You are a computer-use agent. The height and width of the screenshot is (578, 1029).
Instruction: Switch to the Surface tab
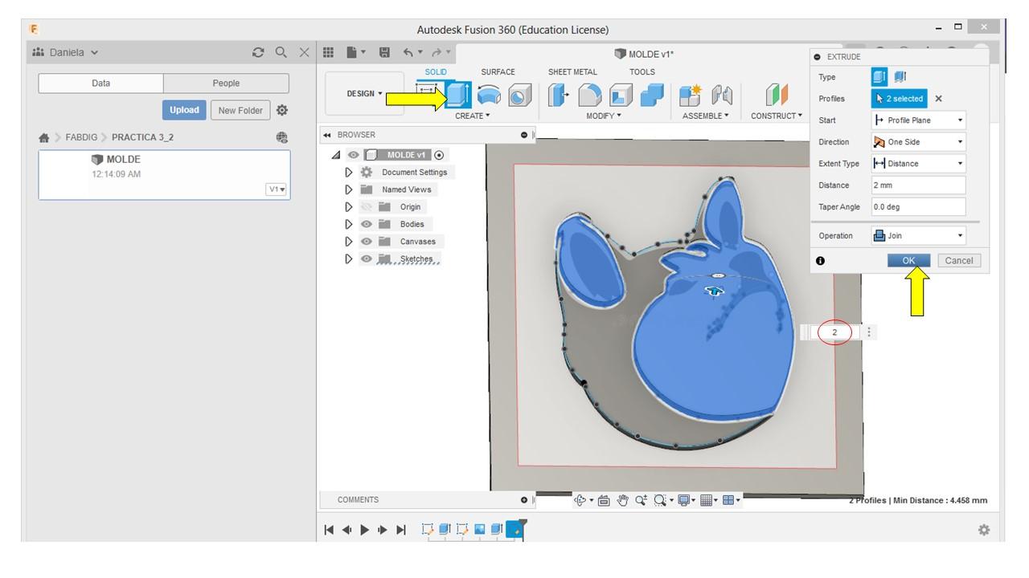pyautogui.click(x=497, y=72)
